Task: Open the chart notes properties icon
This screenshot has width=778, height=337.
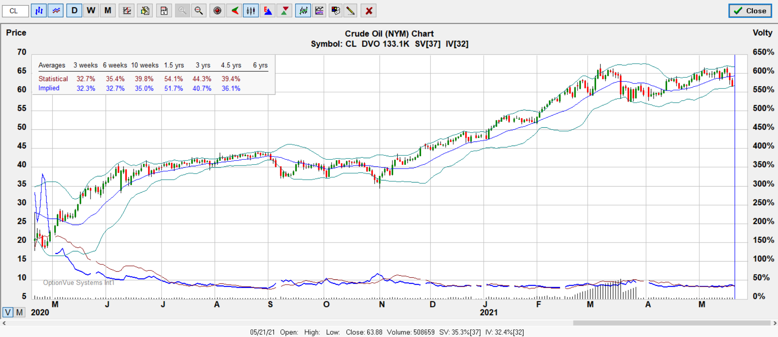Action: pos(145,11)
